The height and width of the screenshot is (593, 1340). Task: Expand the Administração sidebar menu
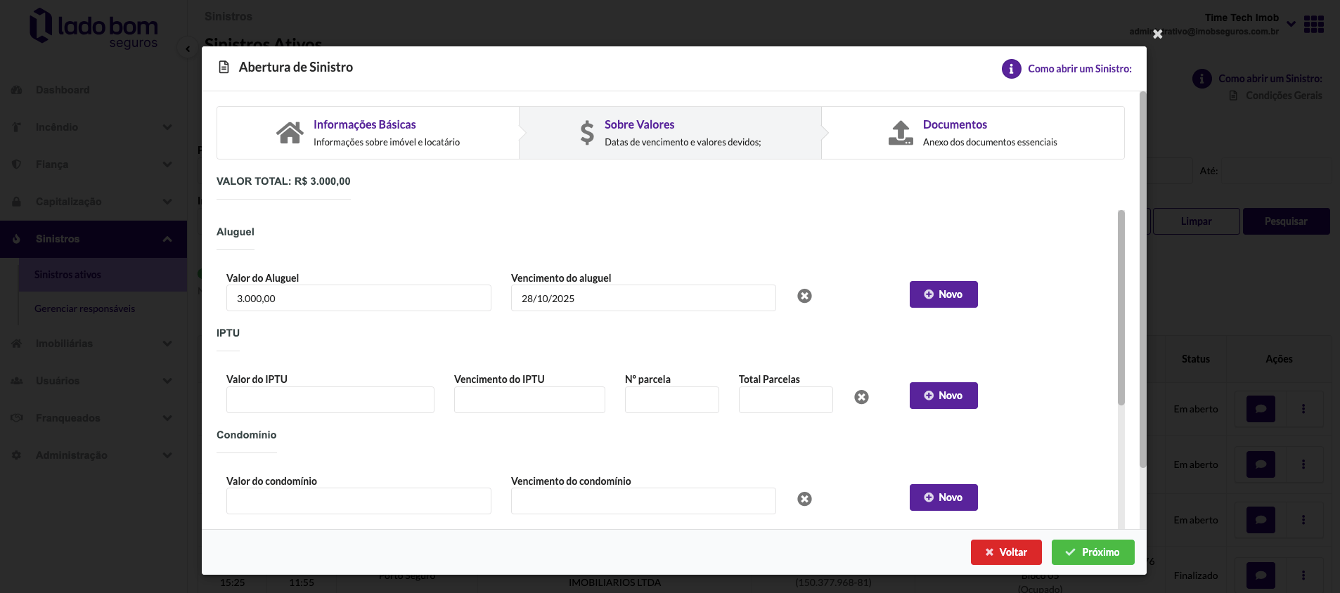click(94, 455)
